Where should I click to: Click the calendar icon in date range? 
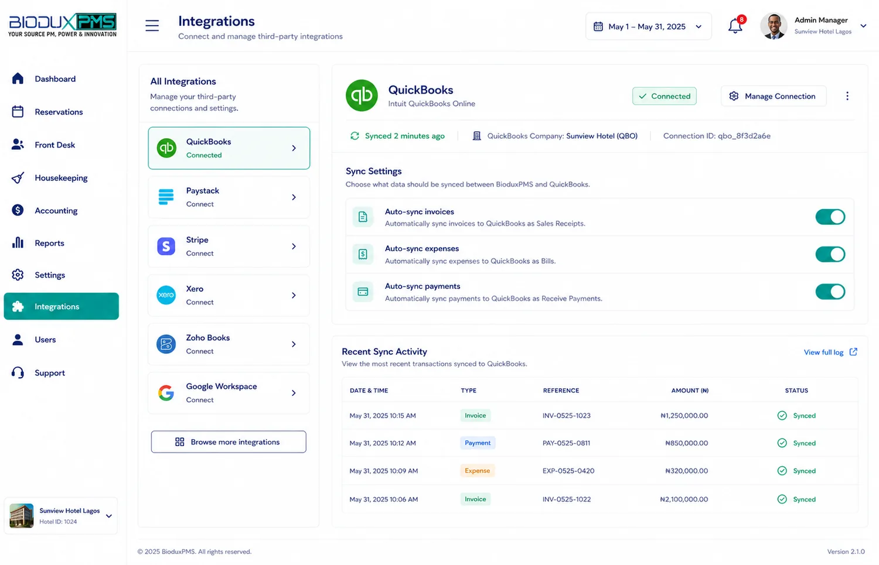(x=598, y=26)
